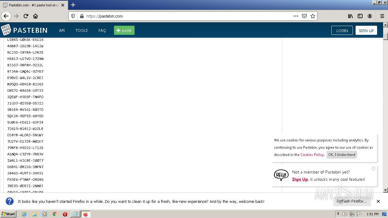This screenshot has width=388, height=218.
Task: Select the text 798F8-H9232-LT12G
Action: 25,148
